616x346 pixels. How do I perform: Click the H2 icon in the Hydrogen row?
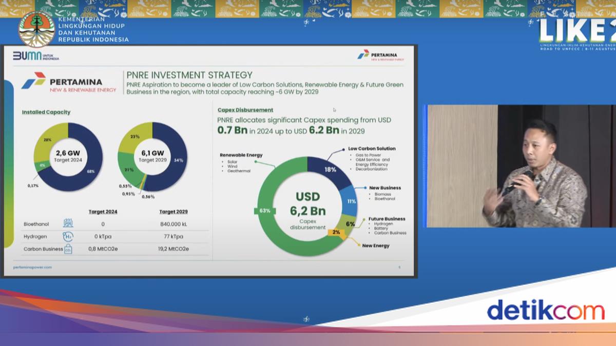tap(68, 236)
